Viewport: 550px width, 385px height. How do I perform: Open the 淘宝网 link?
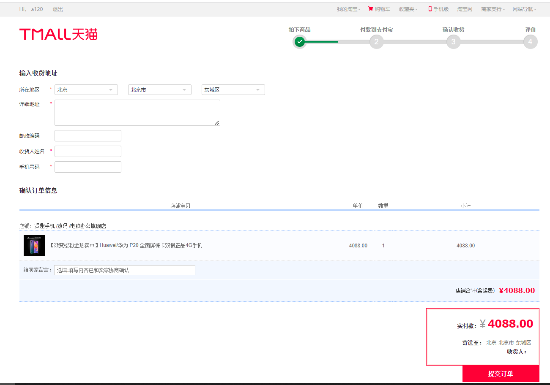[x=465, y=9]
